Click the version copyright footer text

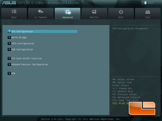[81, 119]
